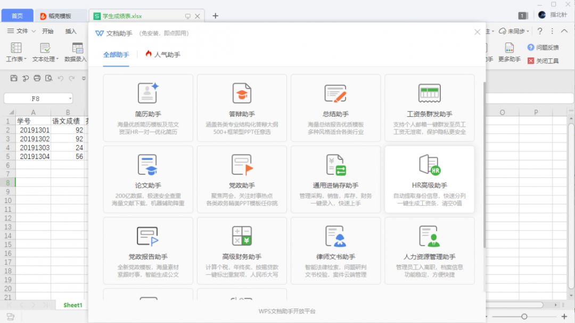Screen dimensions: 575x323
Task: Select row header 8
Action: tap(7, 183)
